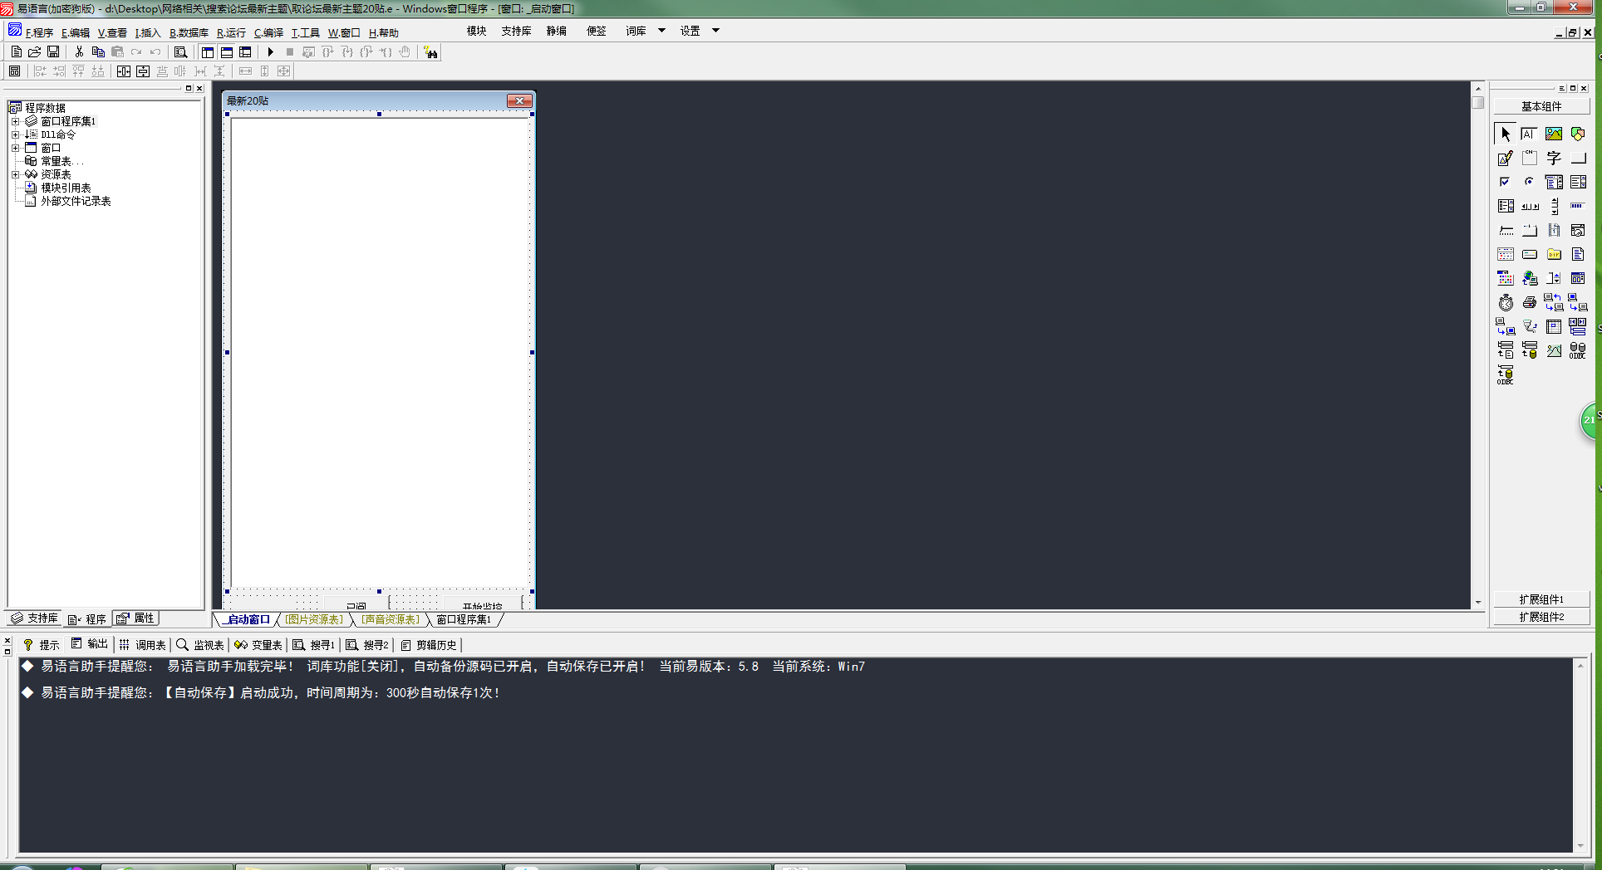Select the Picture box component
Image resolution: width=1602 pixels, height=870 pixels.
[x=1553, y=134]
